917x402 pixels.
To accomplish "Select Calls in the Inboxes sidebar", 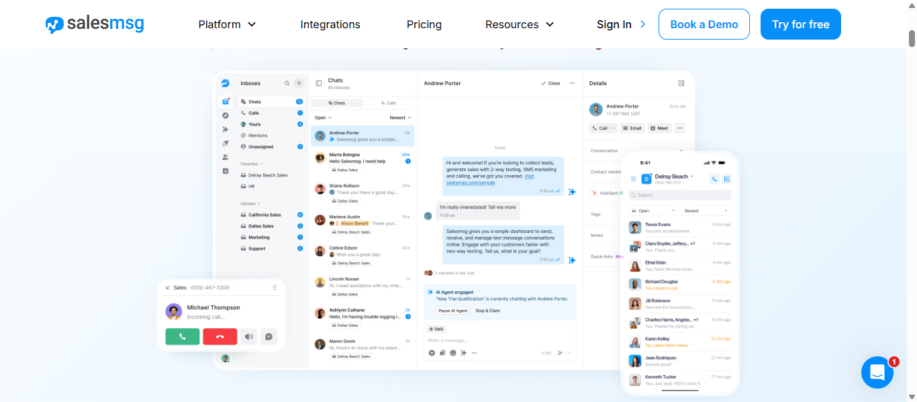I will (271, 113).
